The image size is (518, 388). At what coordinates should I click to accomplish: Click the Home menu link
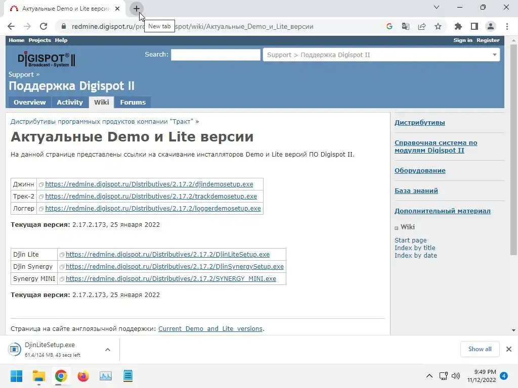pos(17,40)
